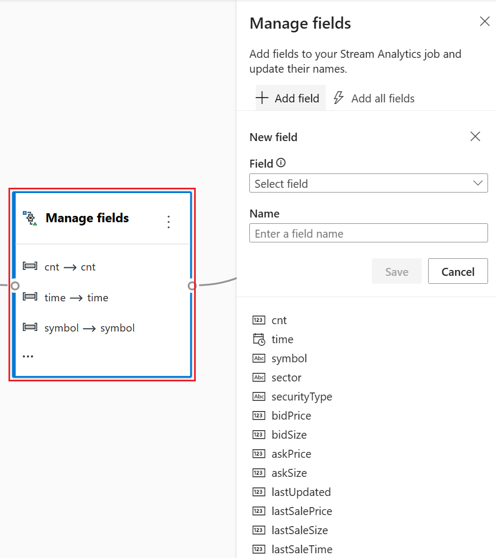The width and height of the screenshot is (496, 558).
Task: Open the Select field dropdown
Action: [368, 184]
